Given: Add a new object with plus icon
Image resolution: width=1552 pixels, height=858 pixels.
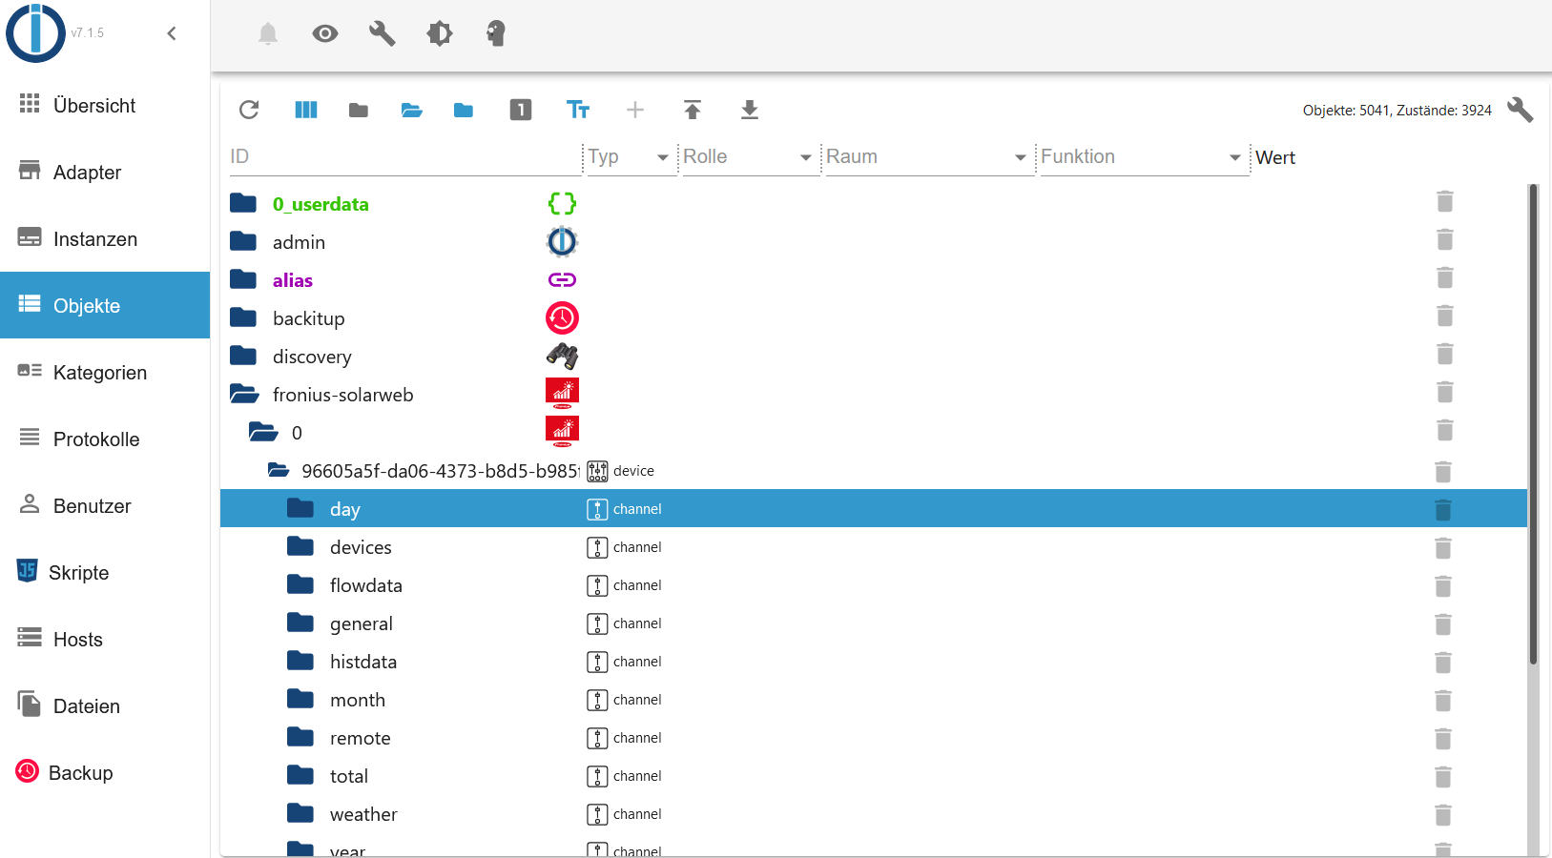Looking at the screenshot, I should point(635,110).
